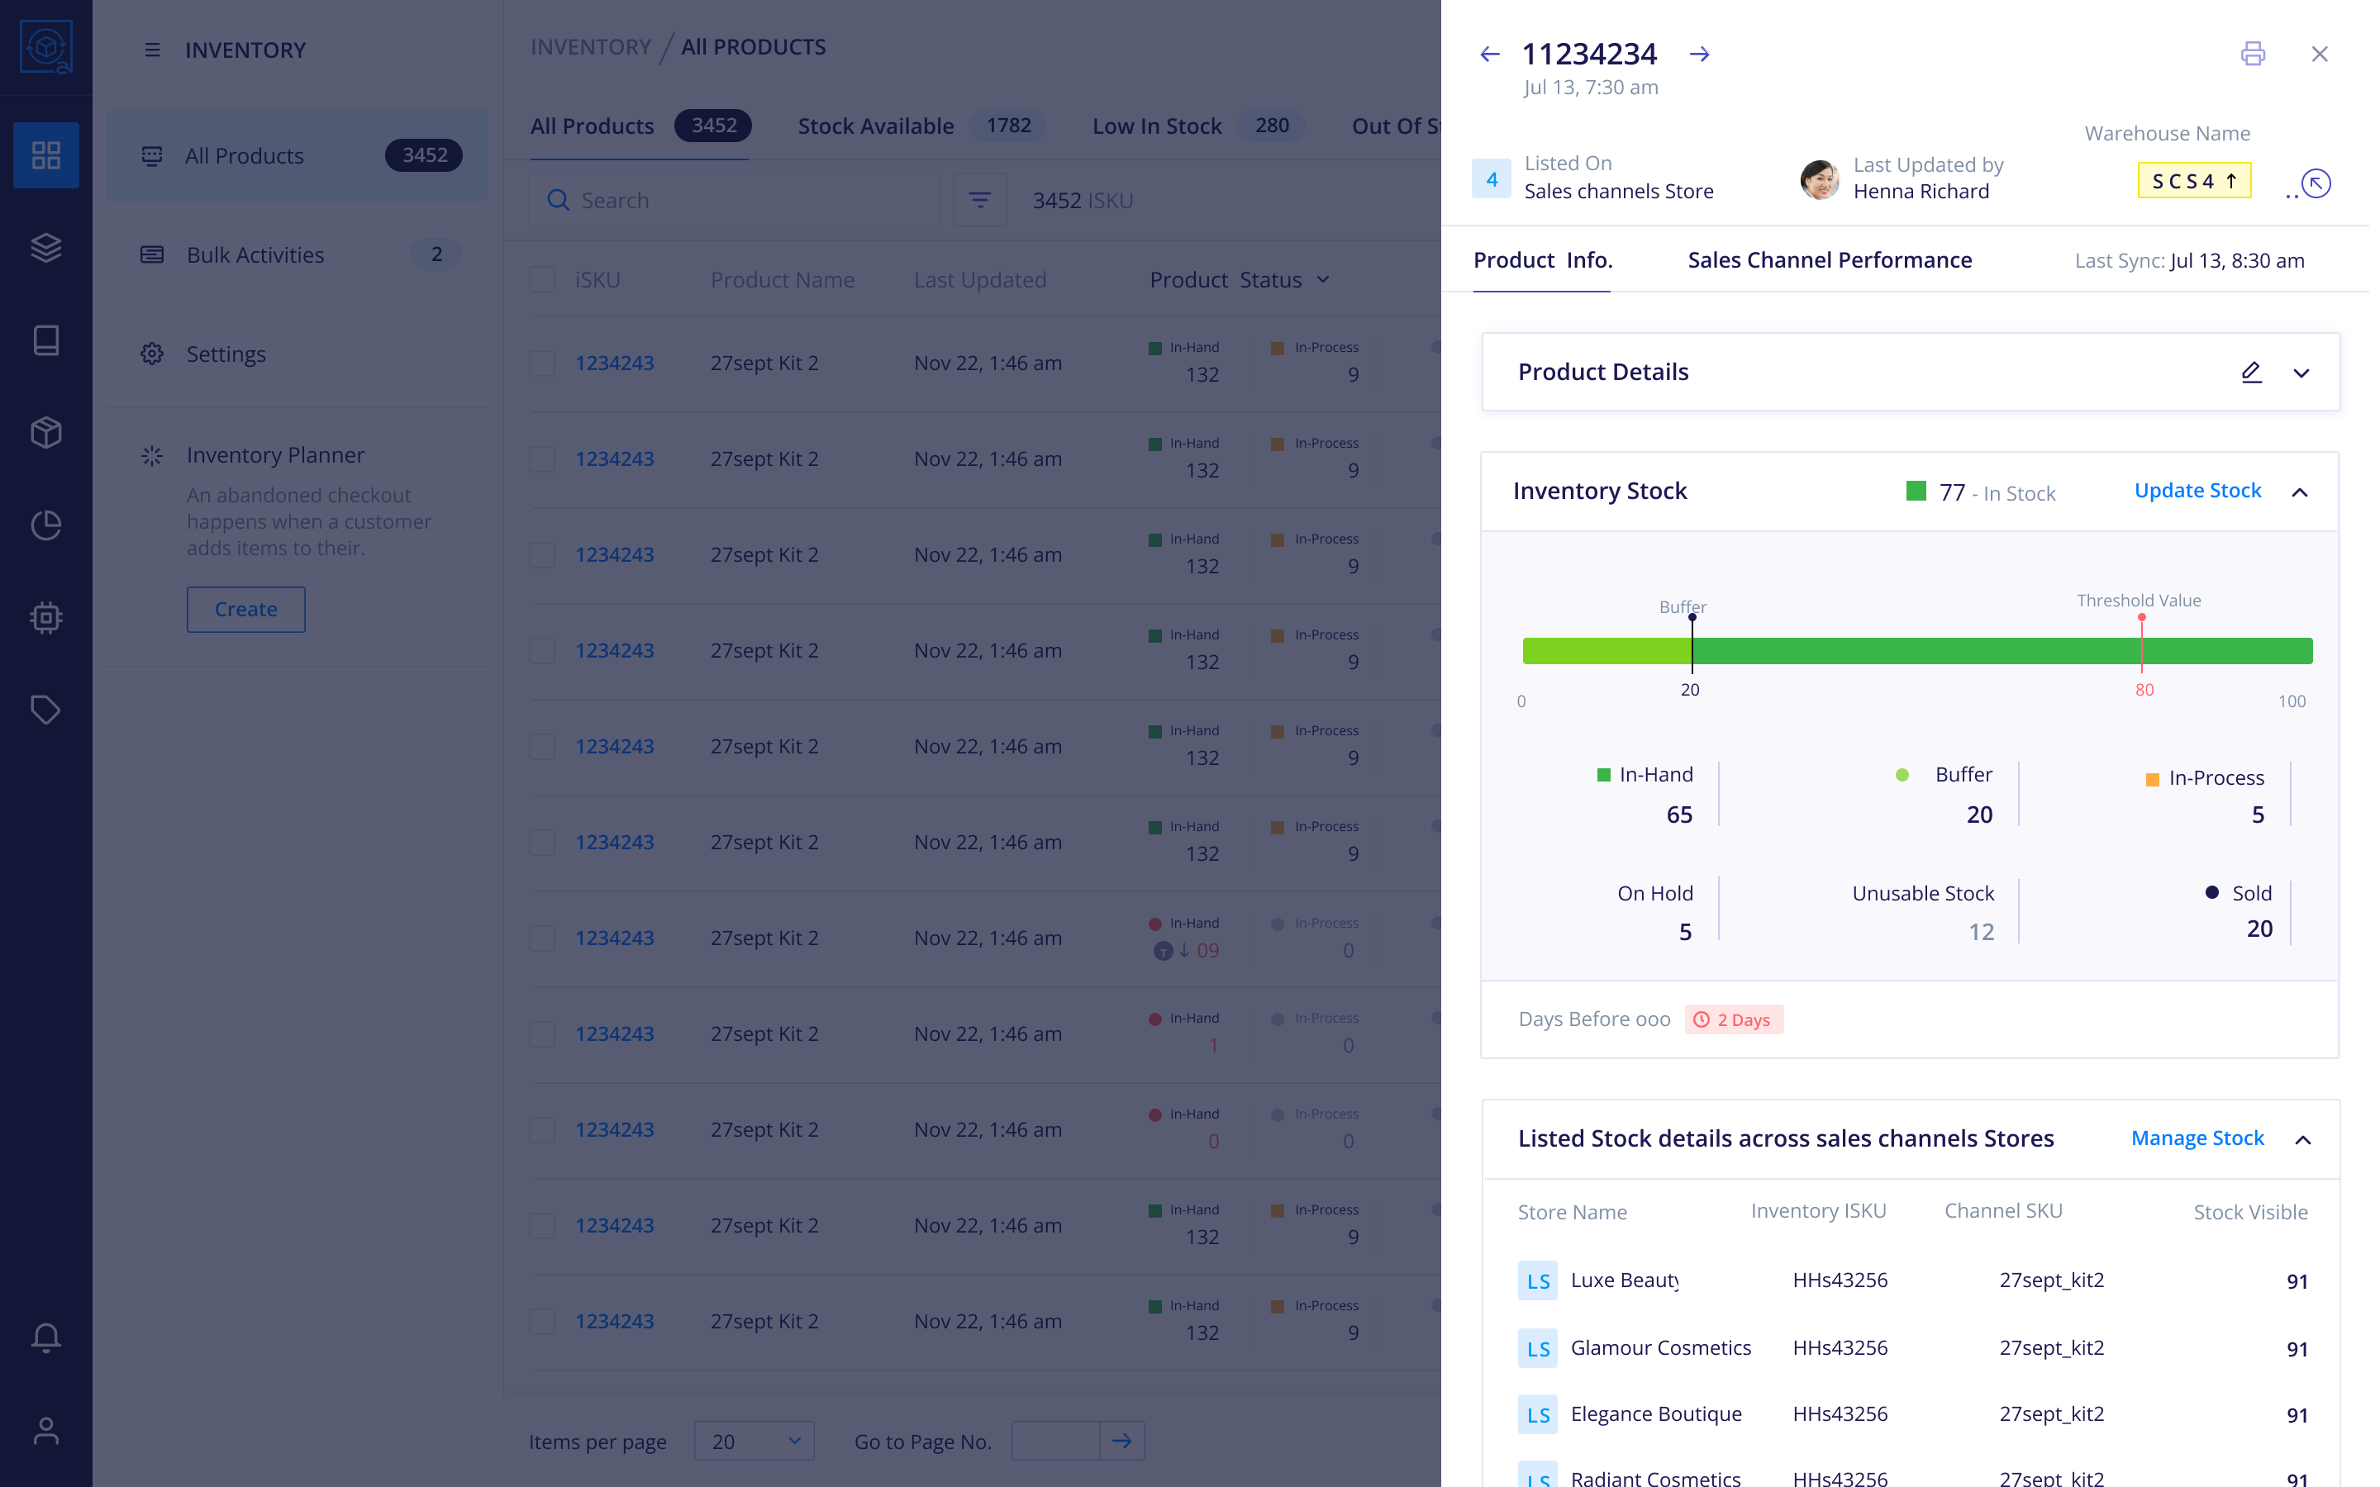
Task: Open notifications via the bell icon
Action: click(x=45, y=1337)
